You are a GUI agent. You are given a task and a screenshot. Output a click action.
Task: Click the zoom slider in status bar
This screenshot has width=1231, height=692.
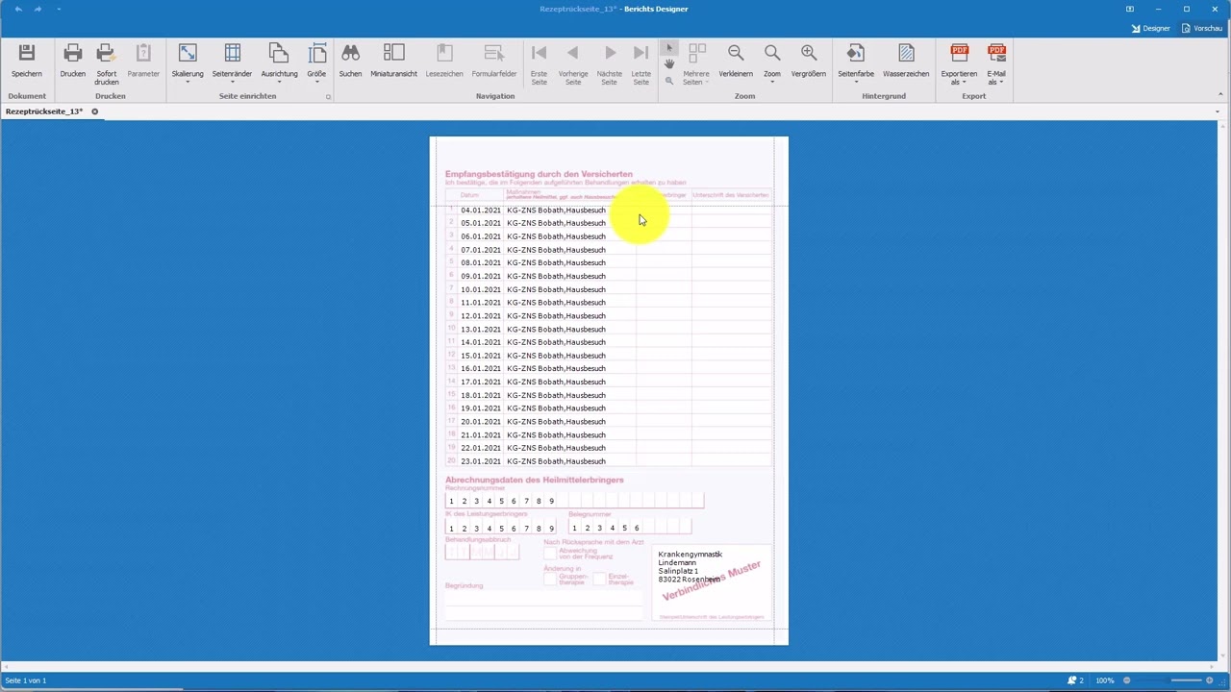[1171, 680]
